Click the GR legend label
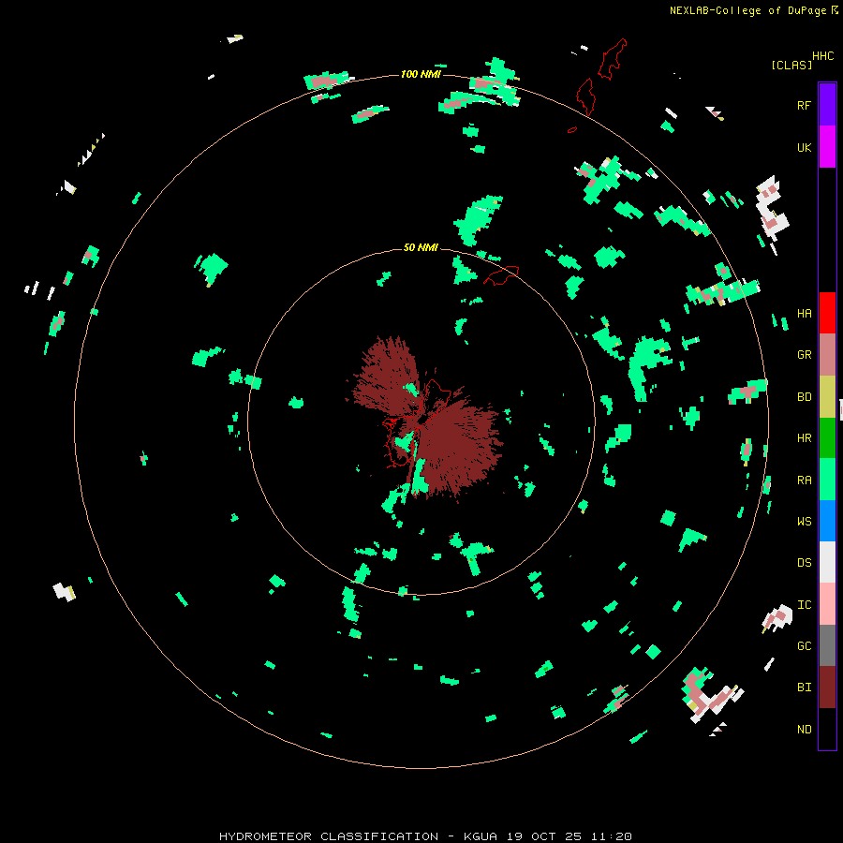Image resolution: width=843 pixels, height=843 pixels. click(804, 355)
